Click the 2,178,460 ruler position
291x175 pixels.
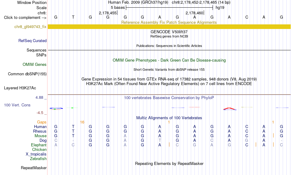(x=194, y=13)
